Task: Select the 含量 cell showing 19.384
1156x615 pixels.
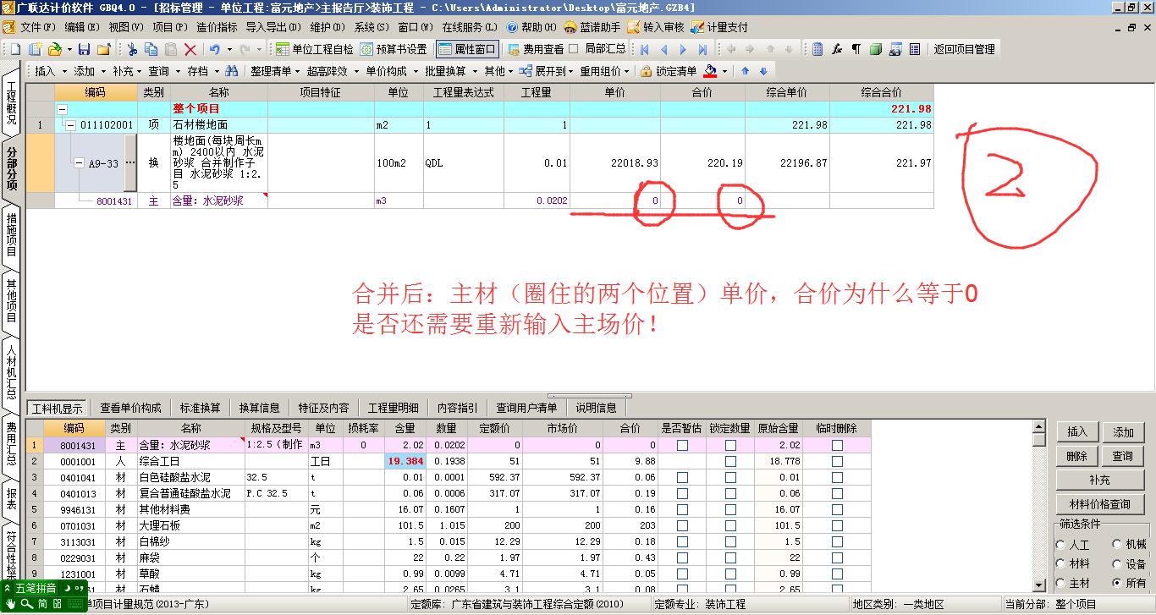Action: [405, 461]
